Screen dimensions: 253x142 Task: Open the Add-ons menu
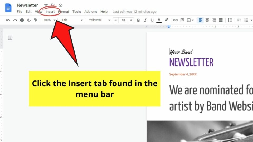(x=91, y=12)
